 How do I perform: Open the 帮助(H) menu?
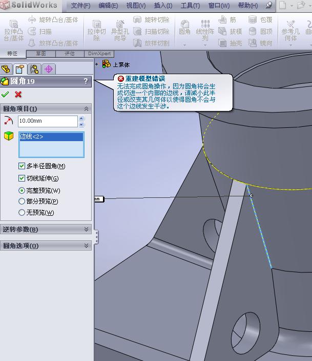click(x=248, y=5)
